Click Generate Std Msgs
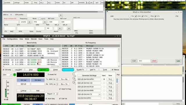Screen dimensions: 186x105 click(x=89, y=76)
